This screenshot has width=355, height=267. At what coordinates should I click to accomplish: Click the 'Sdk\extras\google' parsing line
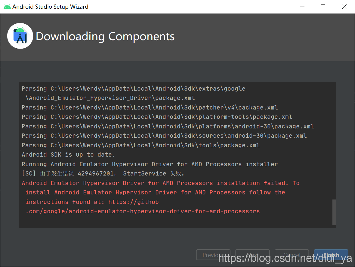pyautogui.click(x=133, y=88)
